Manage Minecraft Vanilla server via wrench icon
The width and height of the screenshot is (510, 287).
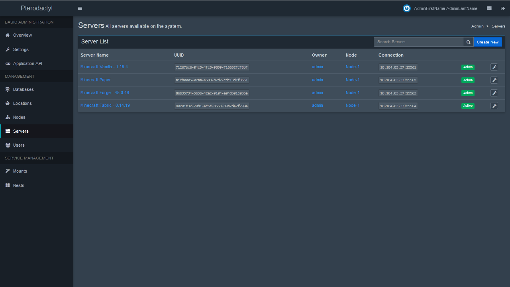494,67
